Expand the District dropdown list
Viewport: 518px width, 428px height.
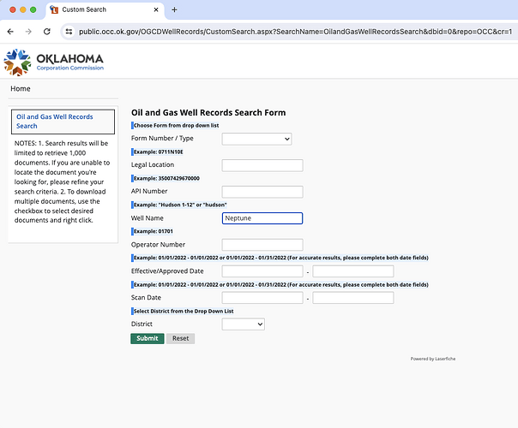coord(243,324)
